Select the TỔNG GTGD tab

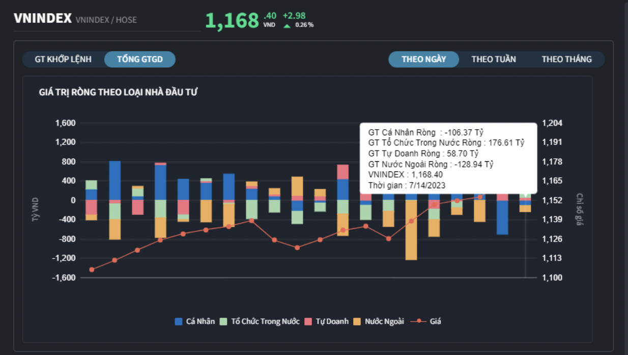(x=140, y=60)
